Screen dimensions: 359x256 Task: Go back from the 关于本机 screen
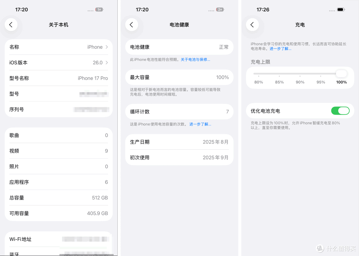[x=11, y=25]
